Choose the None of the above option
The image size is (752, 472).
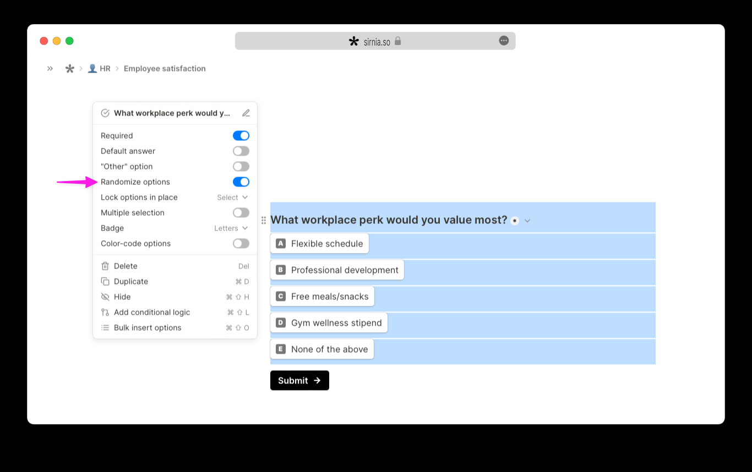click(322, 349)
